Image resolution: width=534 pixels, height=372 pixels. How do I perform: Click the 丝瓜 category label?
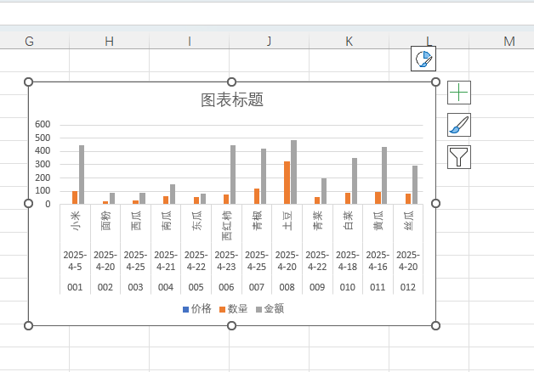[x=408, y=221]
